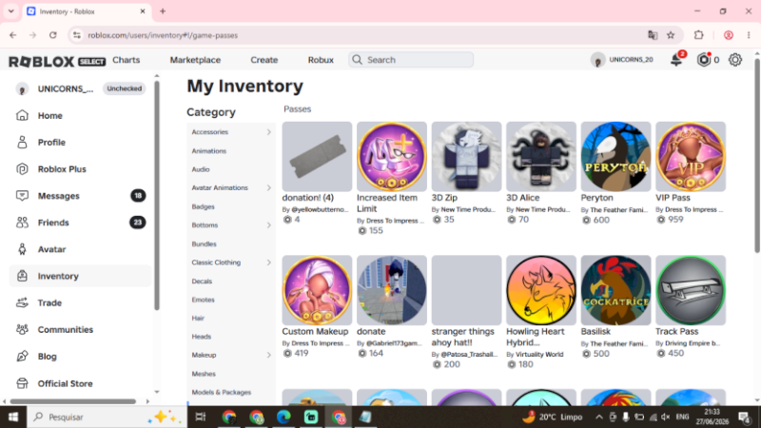Screen dimensions: 761x428
Task: Open the tab search dropdown
Action: pyautogui.click(x=10, y=11)
